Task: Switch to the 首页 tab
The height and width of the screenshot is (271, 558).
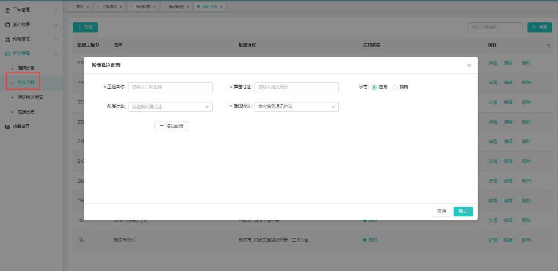Action: [x=79, y=7]
